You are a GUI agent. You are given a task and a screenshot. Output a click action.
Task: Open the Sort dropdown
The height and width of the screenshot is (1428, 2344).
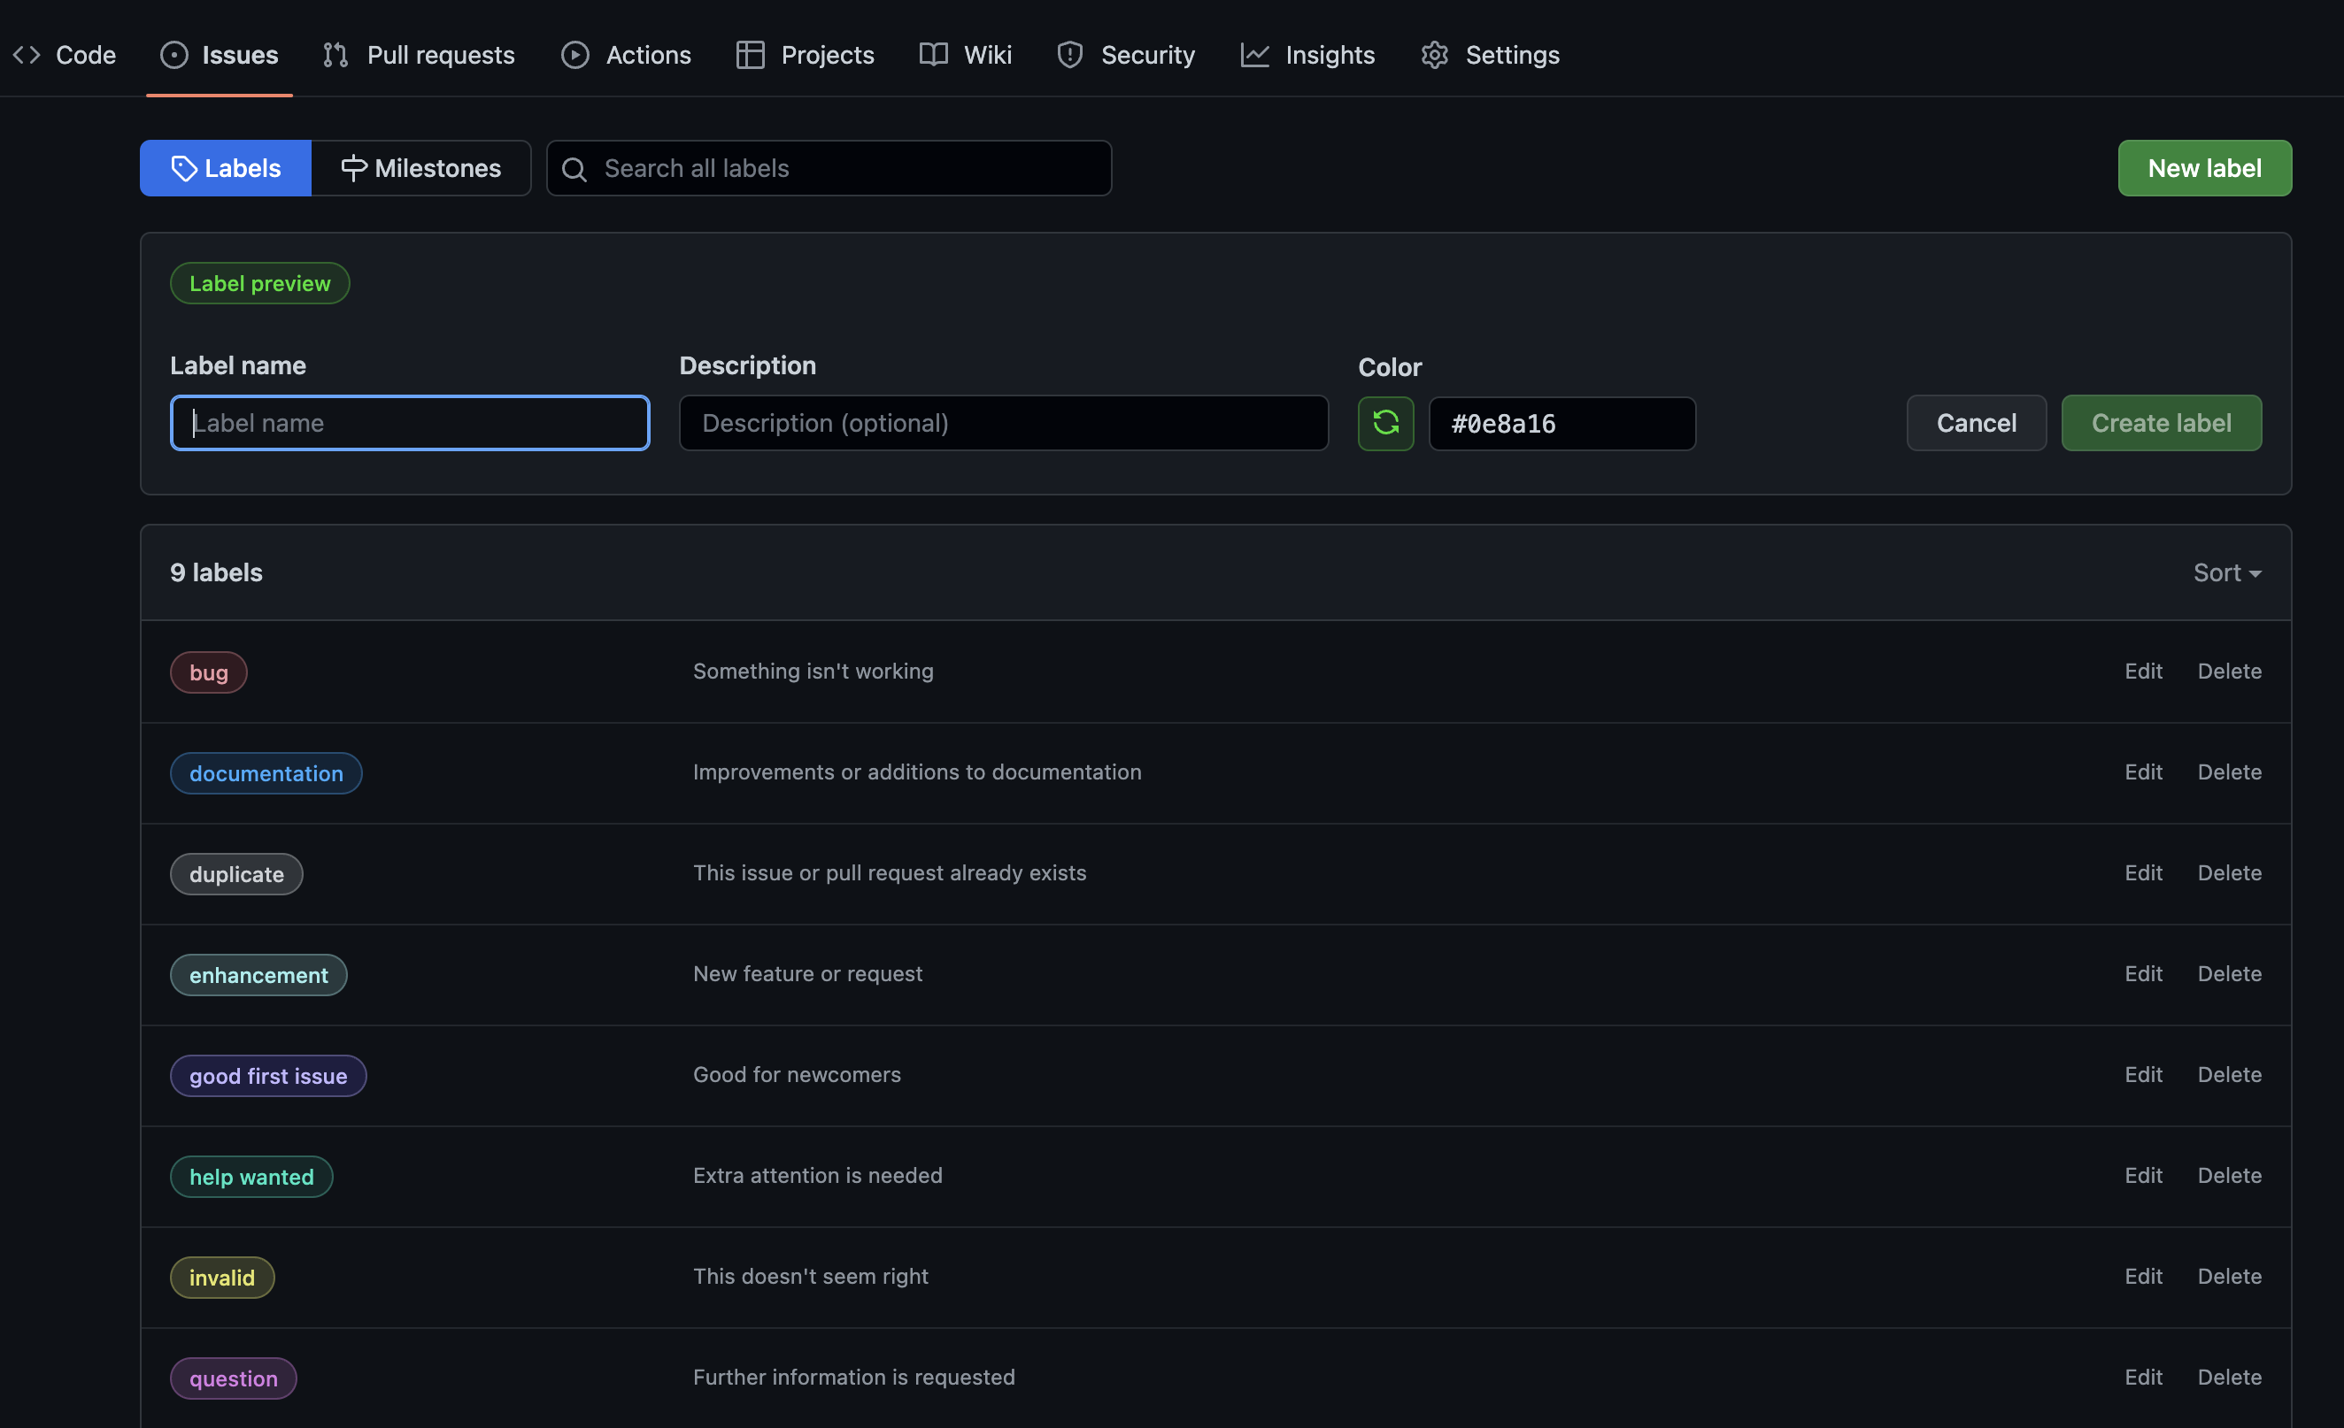[2226, 572]
